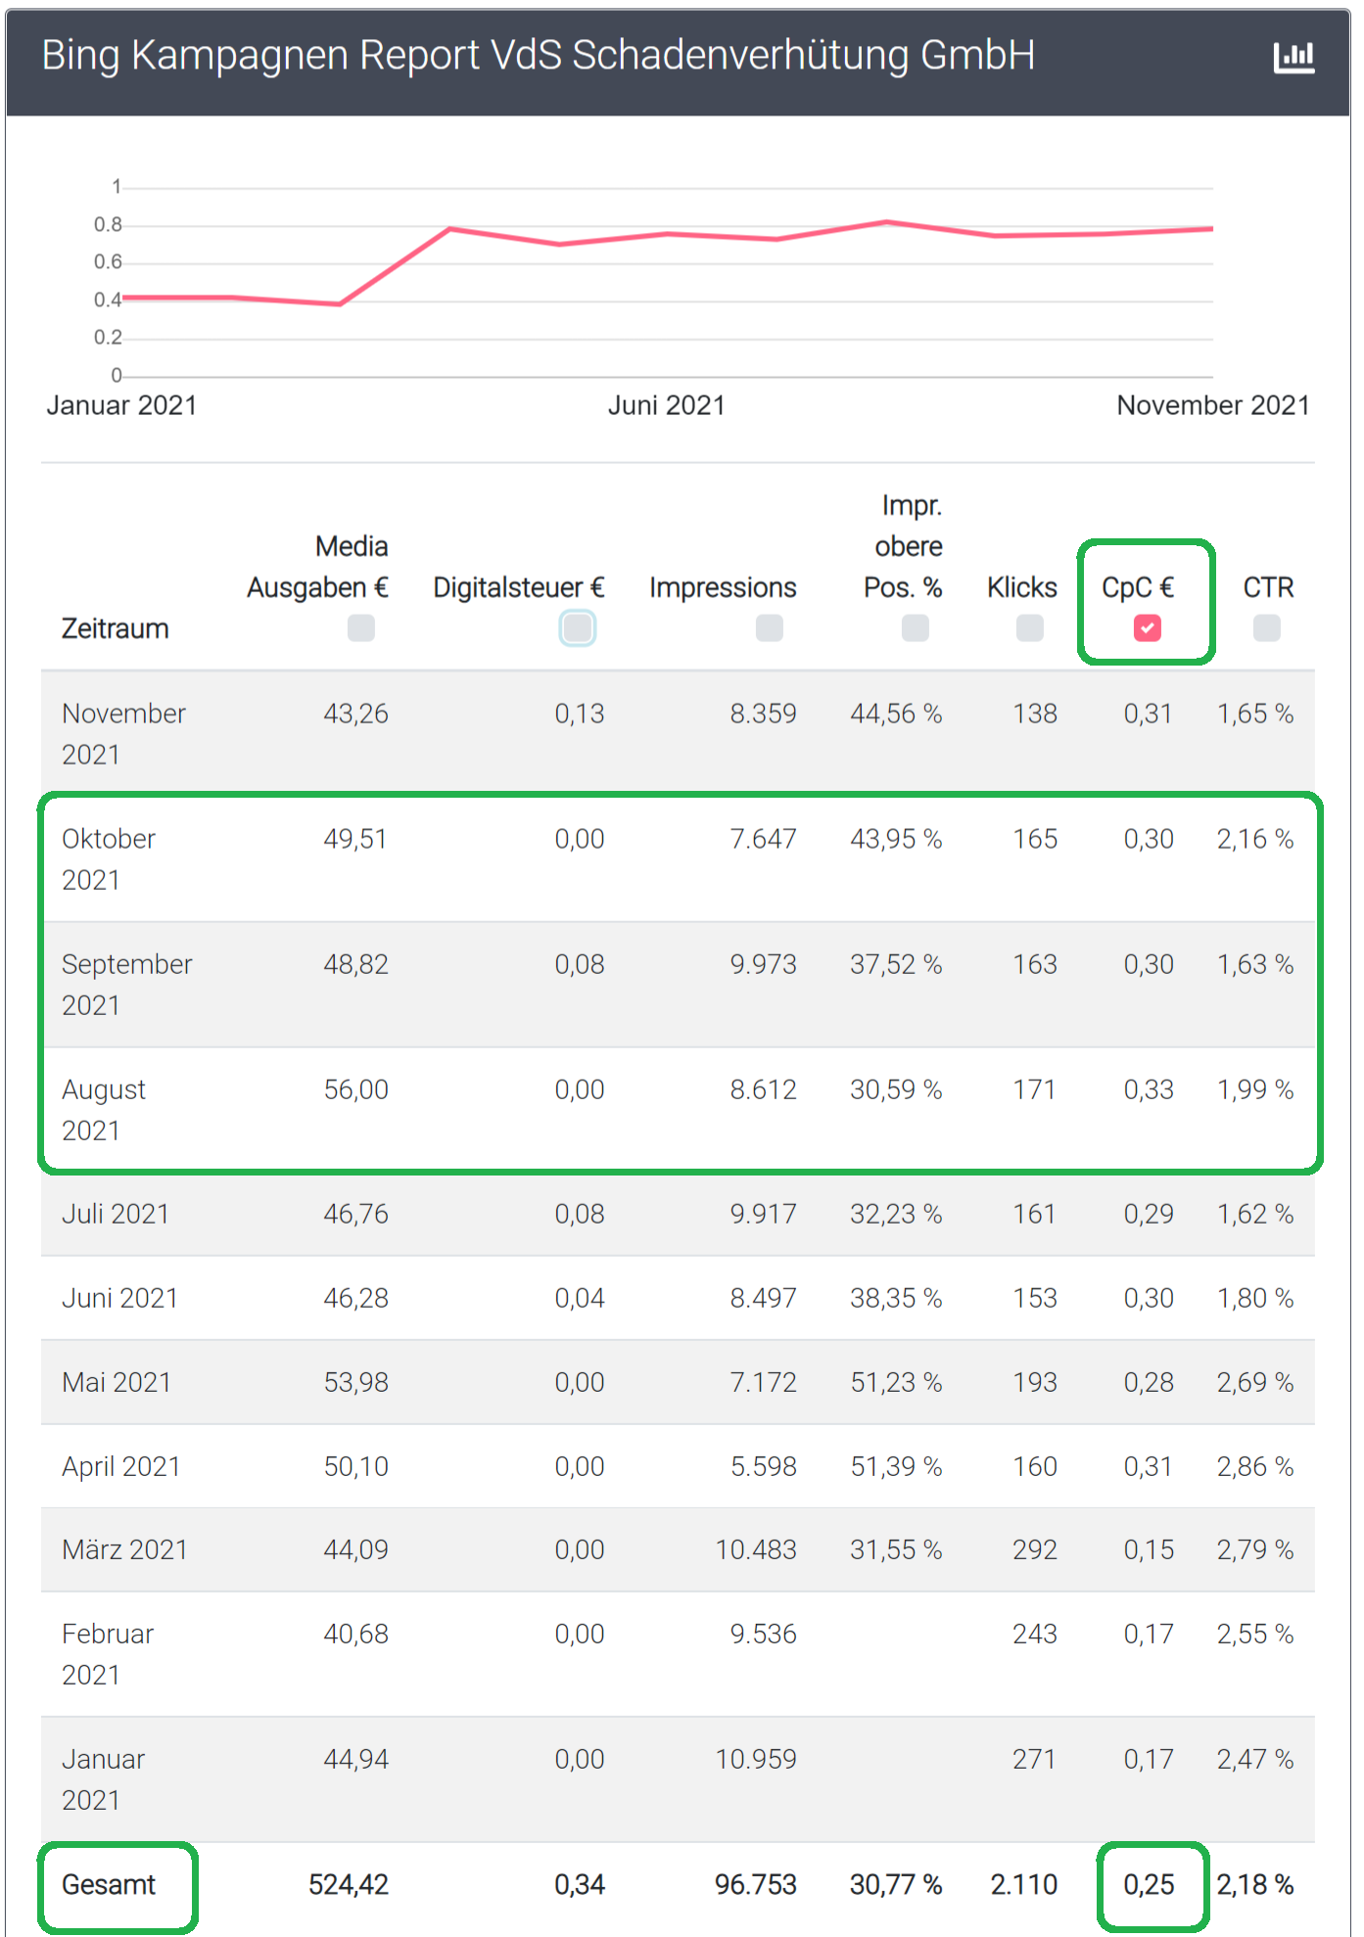The height and width of the screenshot is (1937, 1364).
Task: Select the August 2021 row label
Action: click(104, 1110)
